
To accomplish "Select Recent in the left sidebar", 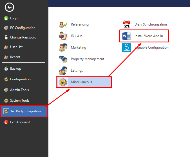I will tap(15, 57).
